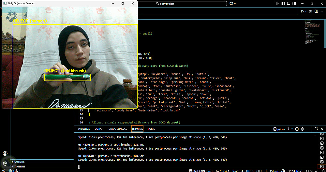Select the Python language mode indicator
The width and height of the screenshot is (326, 172).
point(273,171)
